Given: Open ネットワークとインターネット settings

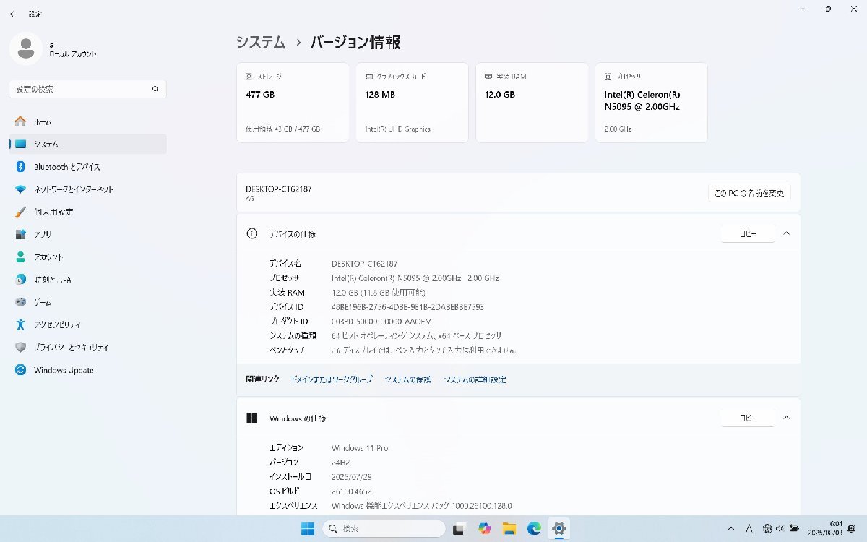Looking at the screenshot, I should 87,189.
